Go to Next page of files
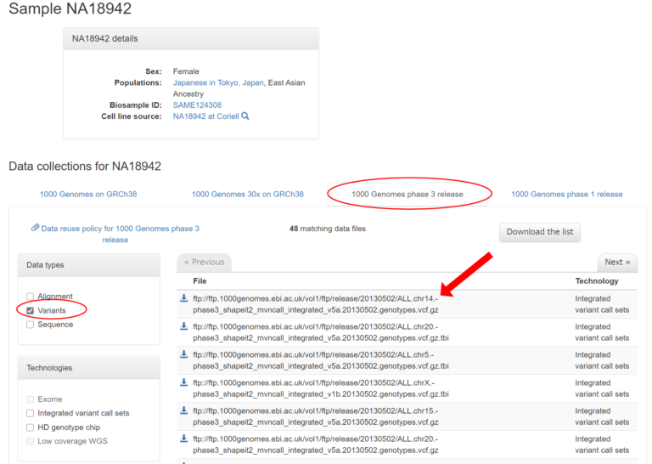The image size is (652, 464). (617, 262)
